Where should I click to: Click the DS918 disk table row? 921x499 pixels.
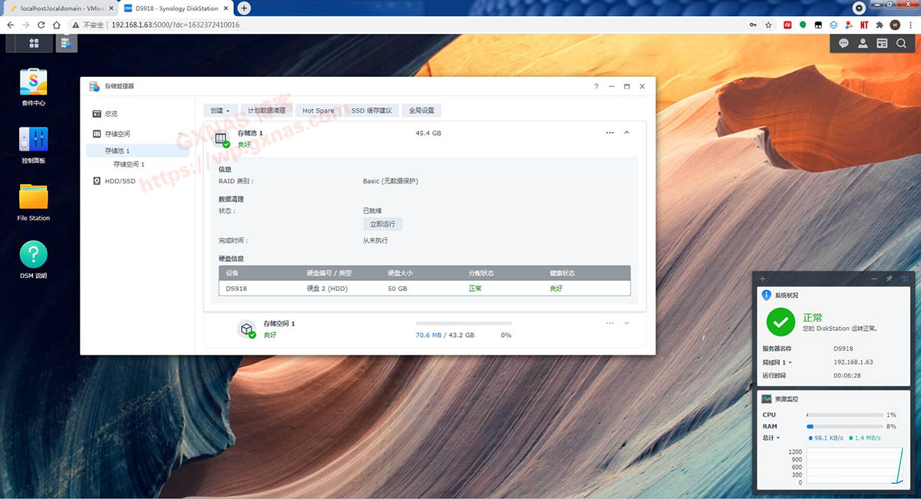(424, 289)
